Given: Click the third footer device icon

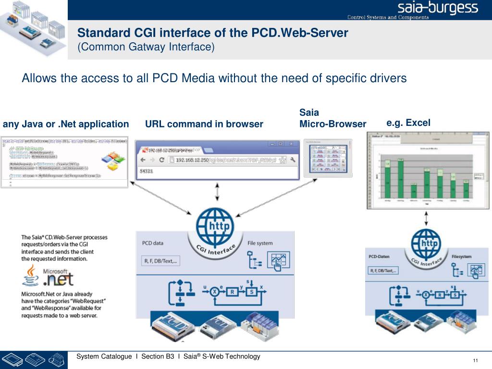Looking at the screenshot, I should pyautogui.click(x=57, y=360).
